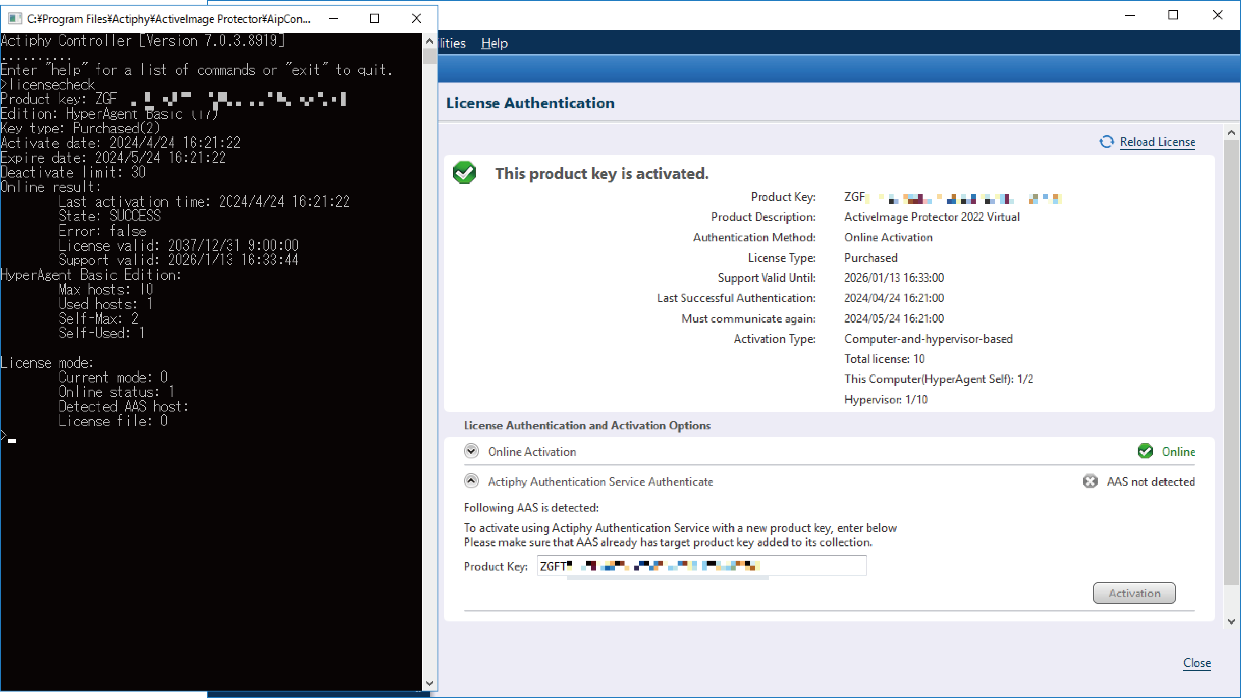The height and width of the screenshot is (698, 1241).
Task: Open the Help menu
Action: [x=494, y=43]
